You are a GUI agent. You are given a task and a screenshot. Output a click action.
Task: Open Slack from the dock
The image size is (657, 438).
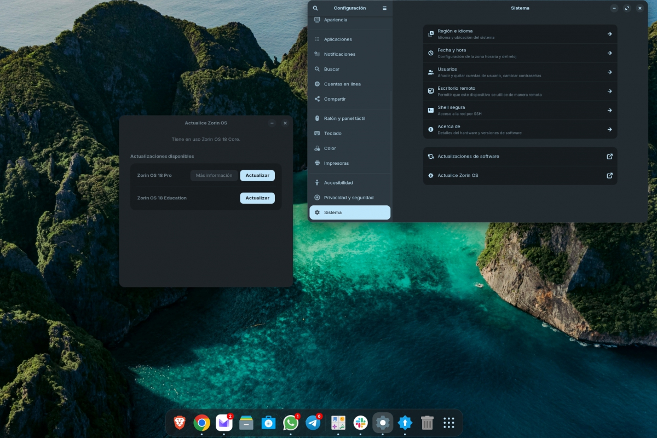click(360, 422)
